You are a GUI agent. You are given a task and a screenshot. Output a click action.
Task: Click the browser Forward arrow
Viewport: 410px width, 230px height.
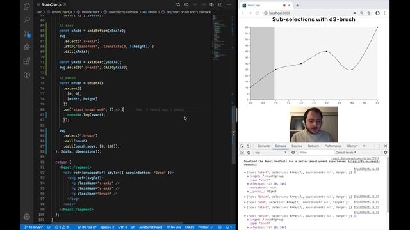(250, 13)
